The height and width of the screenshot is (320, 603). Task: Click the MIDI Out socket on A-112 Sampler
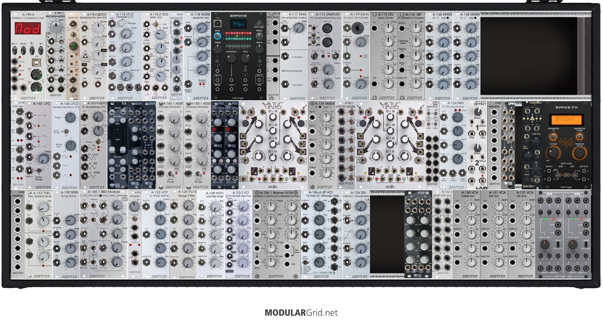[x=327, y=29]
